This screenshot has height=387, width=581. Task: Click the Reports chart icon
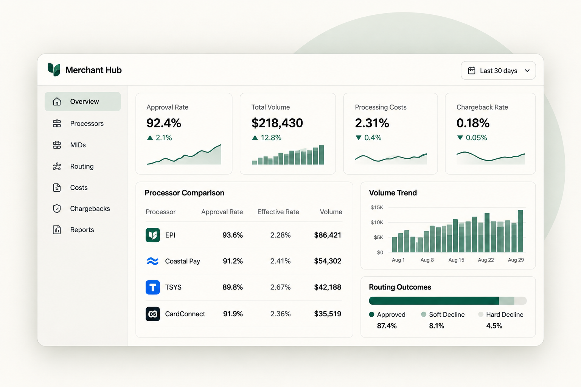coord(57,230)
